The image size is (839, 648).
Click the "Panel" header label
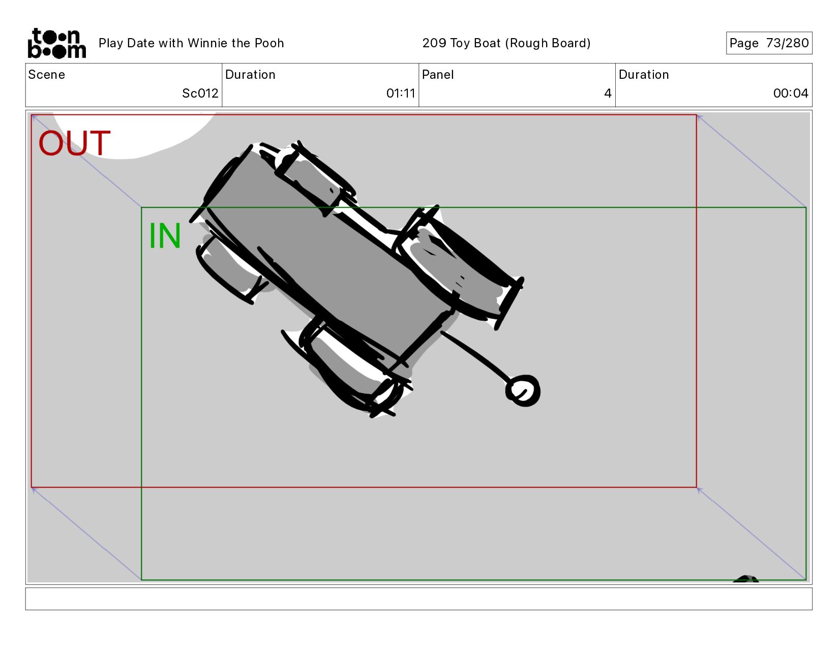pyautogui.click(x=438, y=75)
